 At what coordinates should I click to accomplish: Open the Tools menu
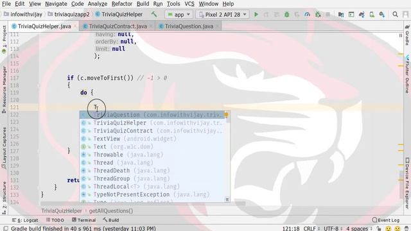tap(173, 4)
